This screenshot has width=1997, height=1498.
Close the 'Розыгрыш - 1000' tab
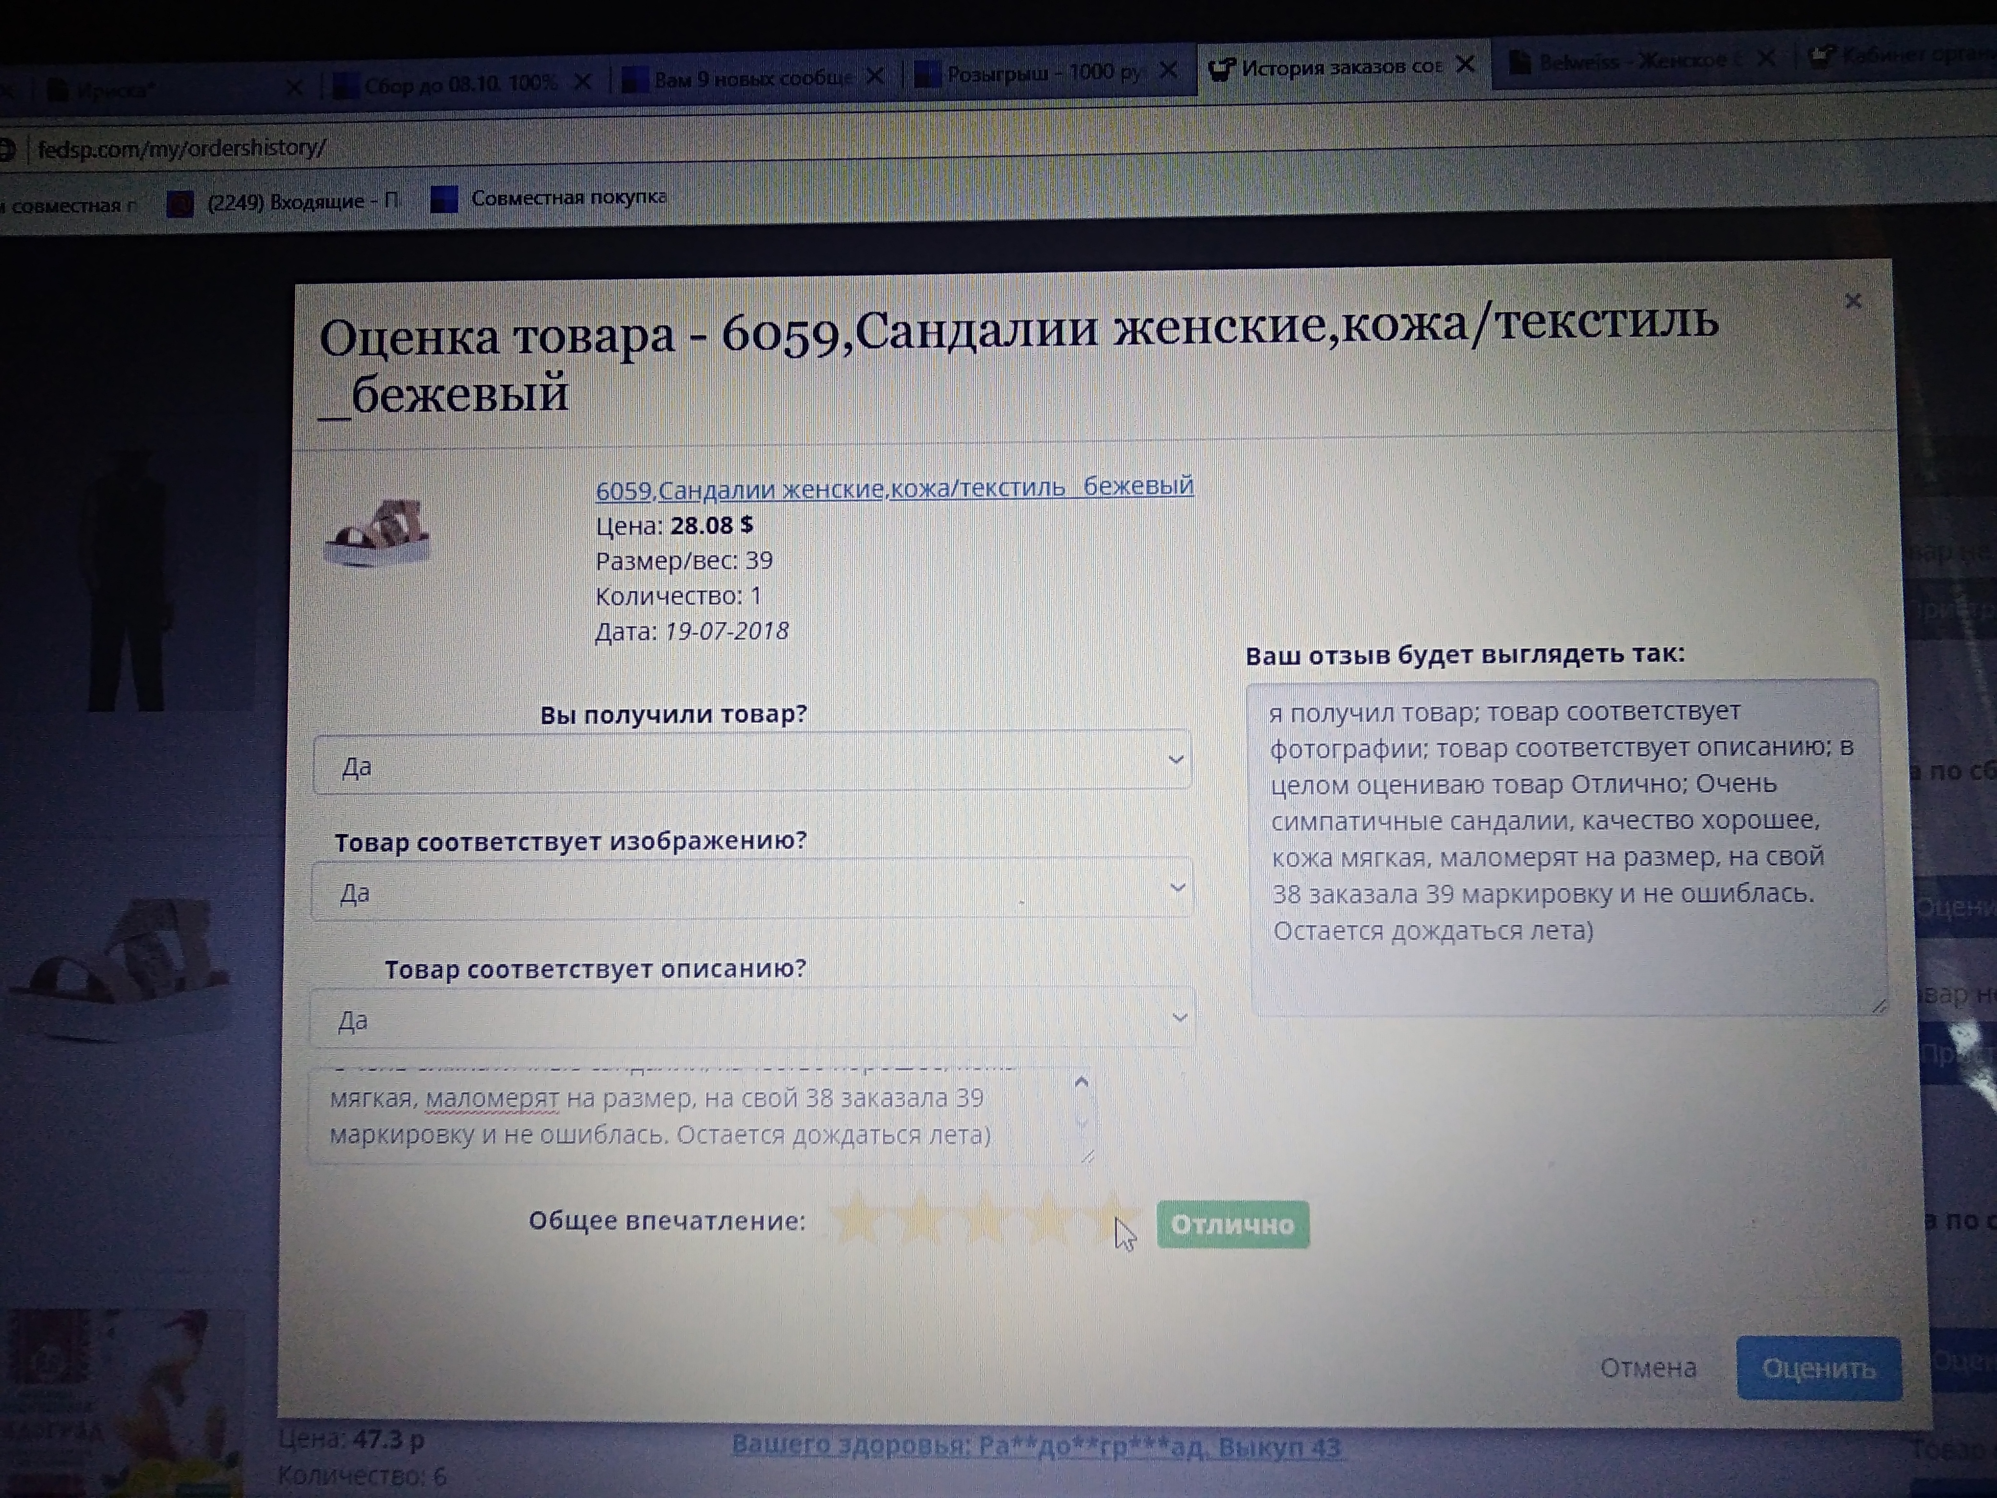pyautogui.click(x=1167, y=71)
